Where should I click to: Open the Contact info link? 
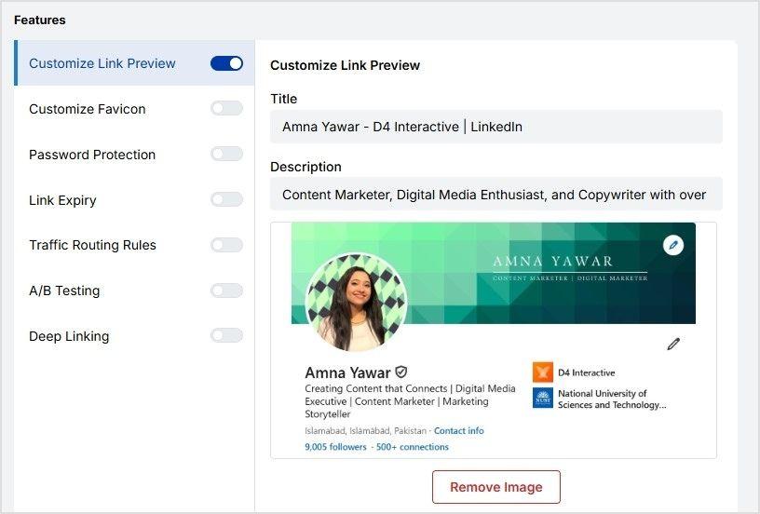click(458, 431)
